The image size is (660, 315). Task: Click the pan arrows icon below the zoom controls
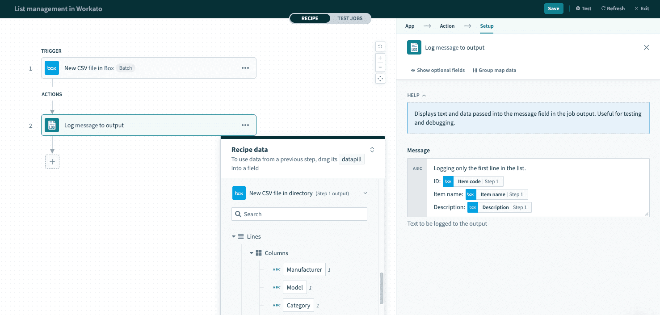point(380,78)
